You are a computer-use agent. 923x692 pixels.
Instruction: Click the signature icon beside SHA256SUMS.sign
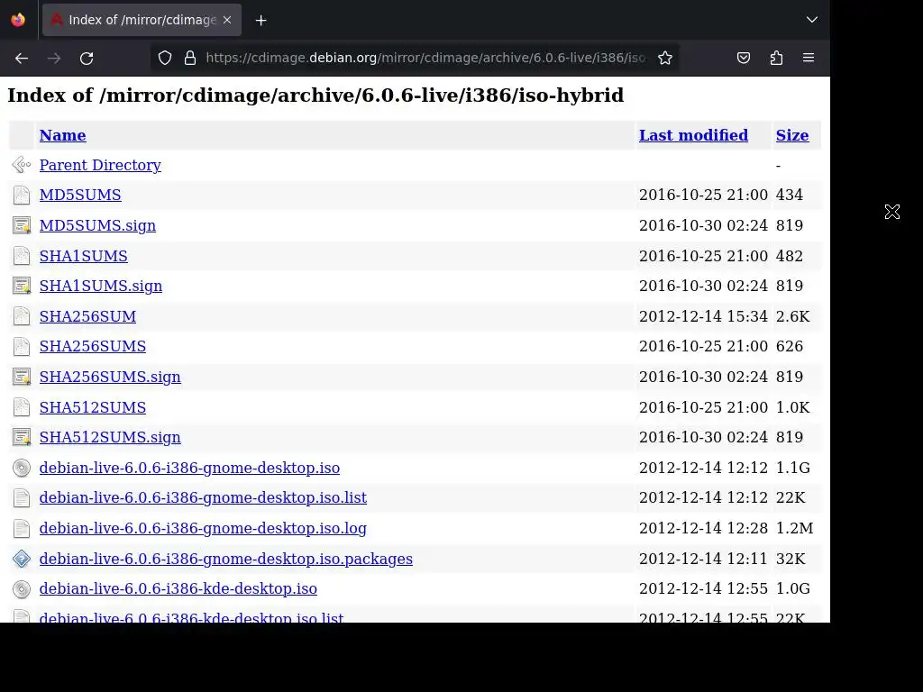pyautogui.click(x=22, y=377)
